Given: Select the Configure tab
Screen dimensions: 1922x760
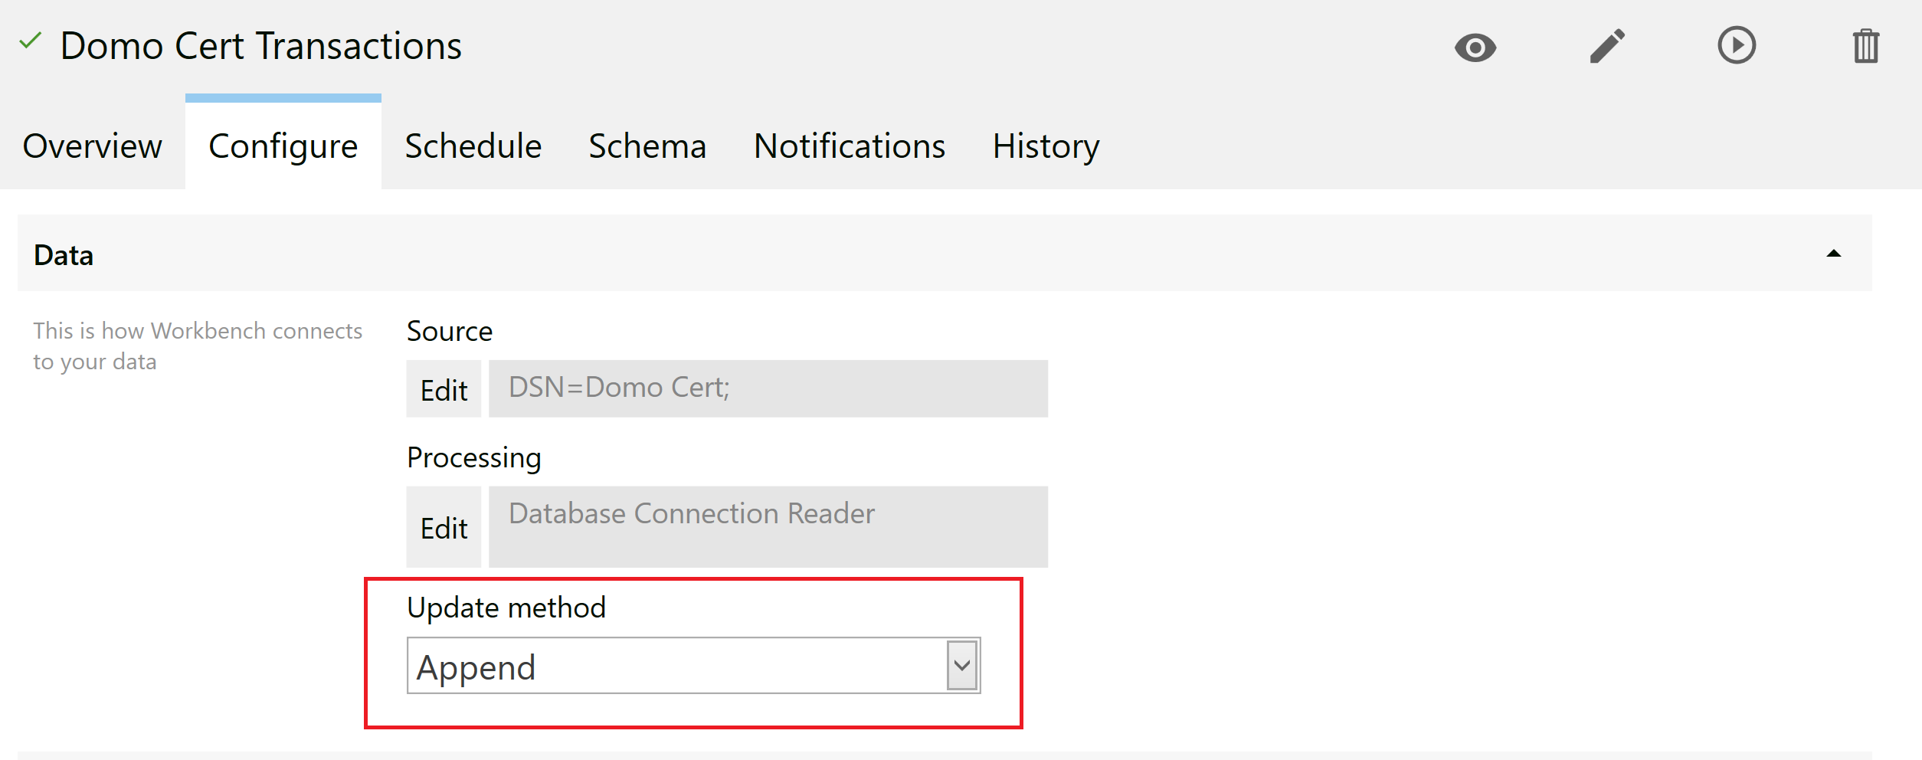Looking at the screenshot, I should coord(283,146).
